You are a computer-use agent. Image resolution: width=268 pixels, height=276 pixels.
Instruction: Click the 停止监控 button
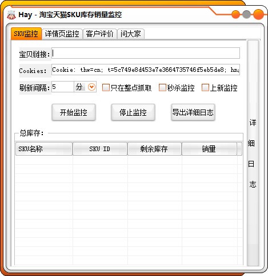pos(133,112)
